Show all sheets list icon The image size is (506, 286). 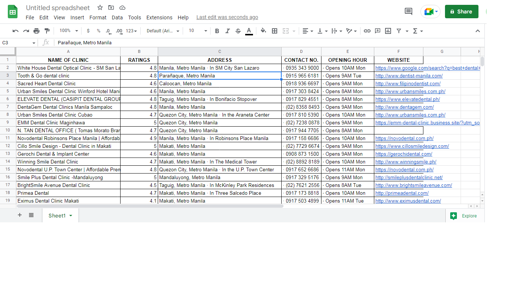click(31, 215)
